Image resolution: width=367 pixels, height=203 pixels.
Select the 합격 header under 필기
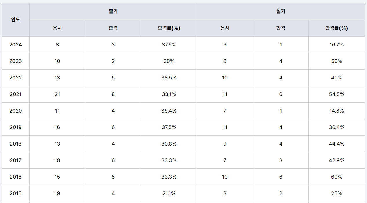coord(113,28)
